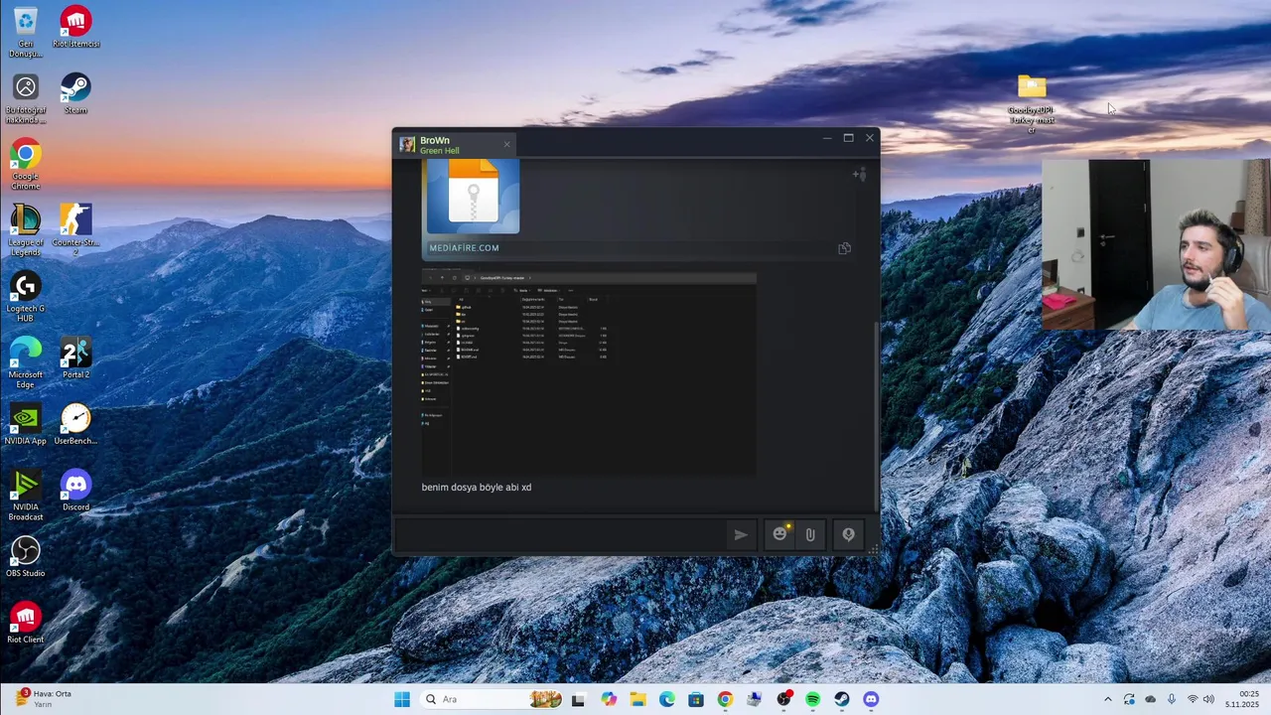Click the OneDrive cloud tray icon
This screenshot has height=715, width=1271.
pos(1151,699)
